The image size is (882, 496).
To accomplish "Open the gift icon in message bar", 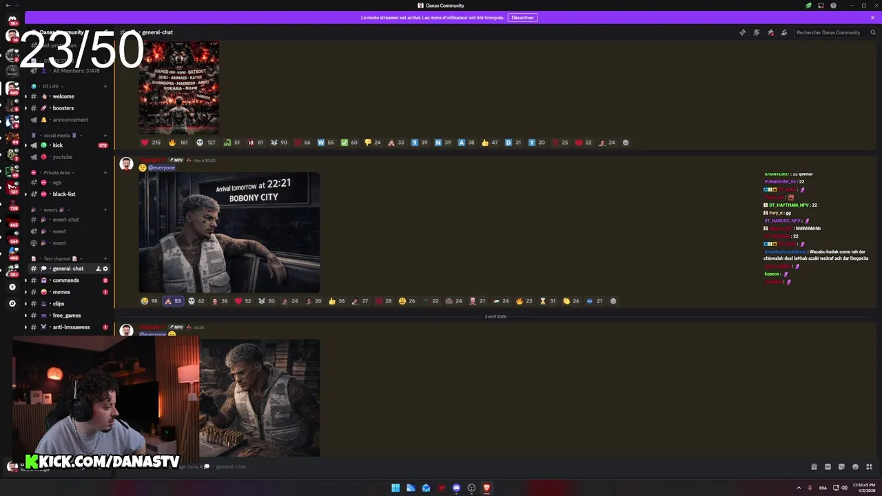I will coord(814,466).
